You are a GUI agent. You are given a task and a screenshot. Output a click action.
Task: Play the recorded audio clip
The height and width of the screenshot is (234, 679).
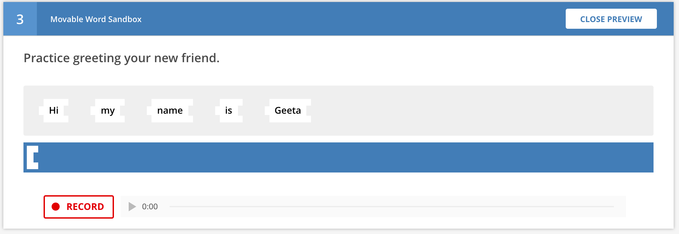pyautogui.click(x=132, y=207)
